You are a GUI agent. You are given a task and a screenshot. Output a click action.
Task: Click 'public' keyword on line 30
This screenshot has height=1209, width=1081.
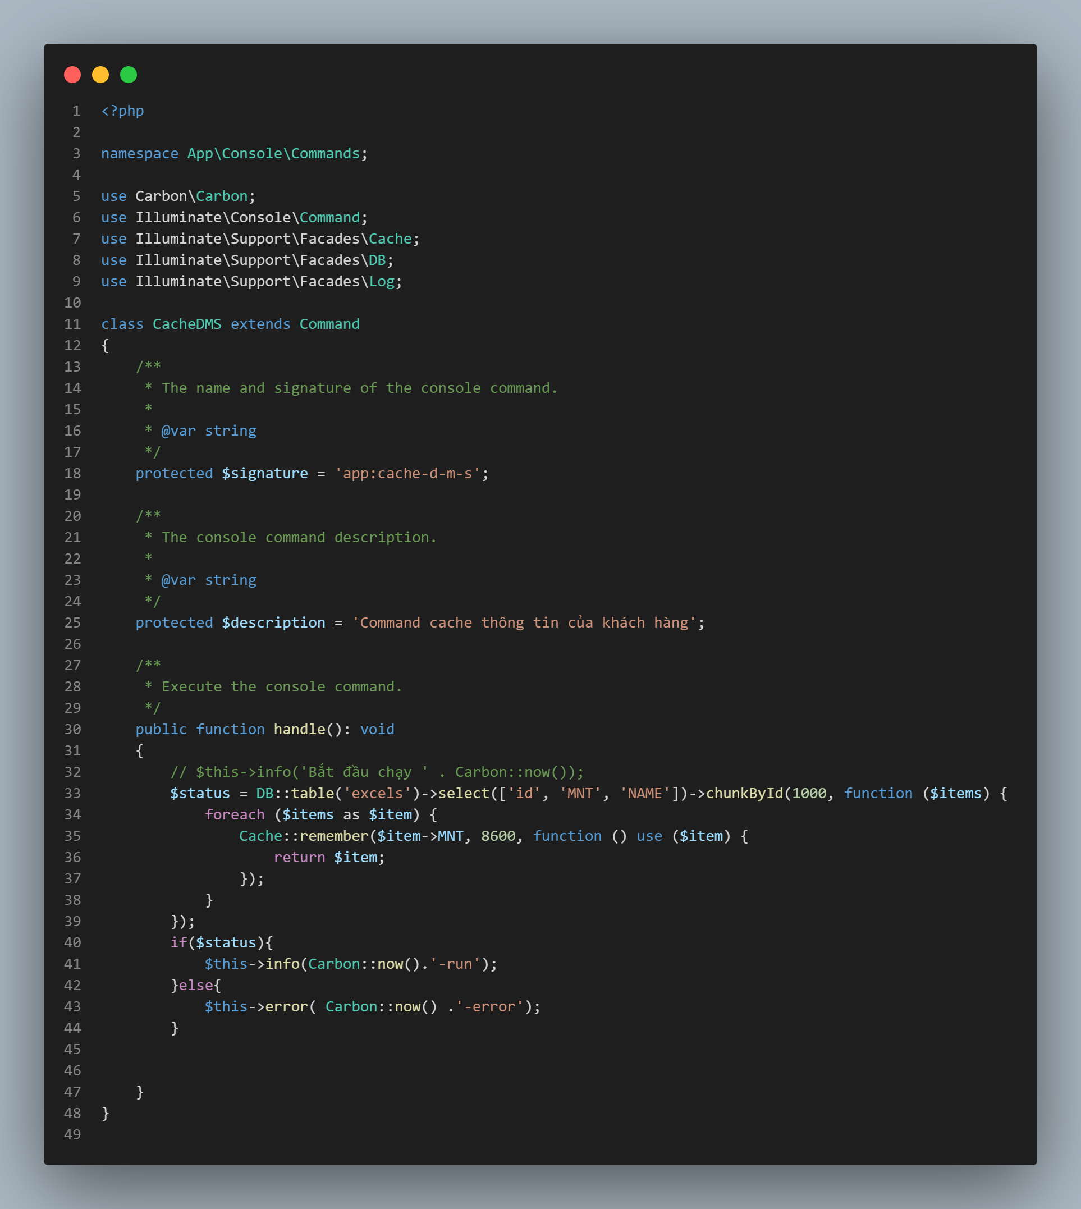tap(161, 730)
